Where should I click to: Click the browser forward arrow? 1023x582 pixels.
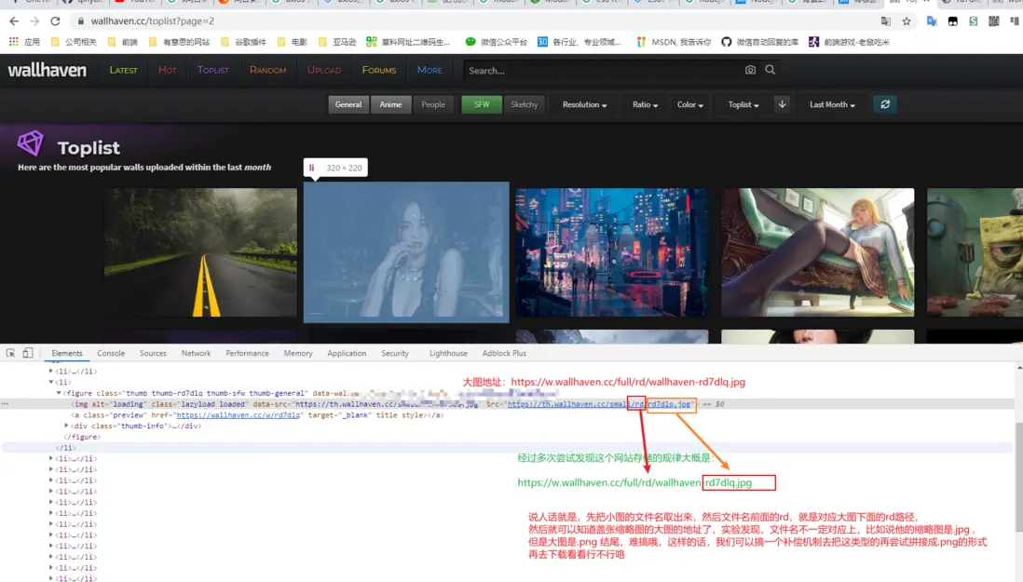34,20
